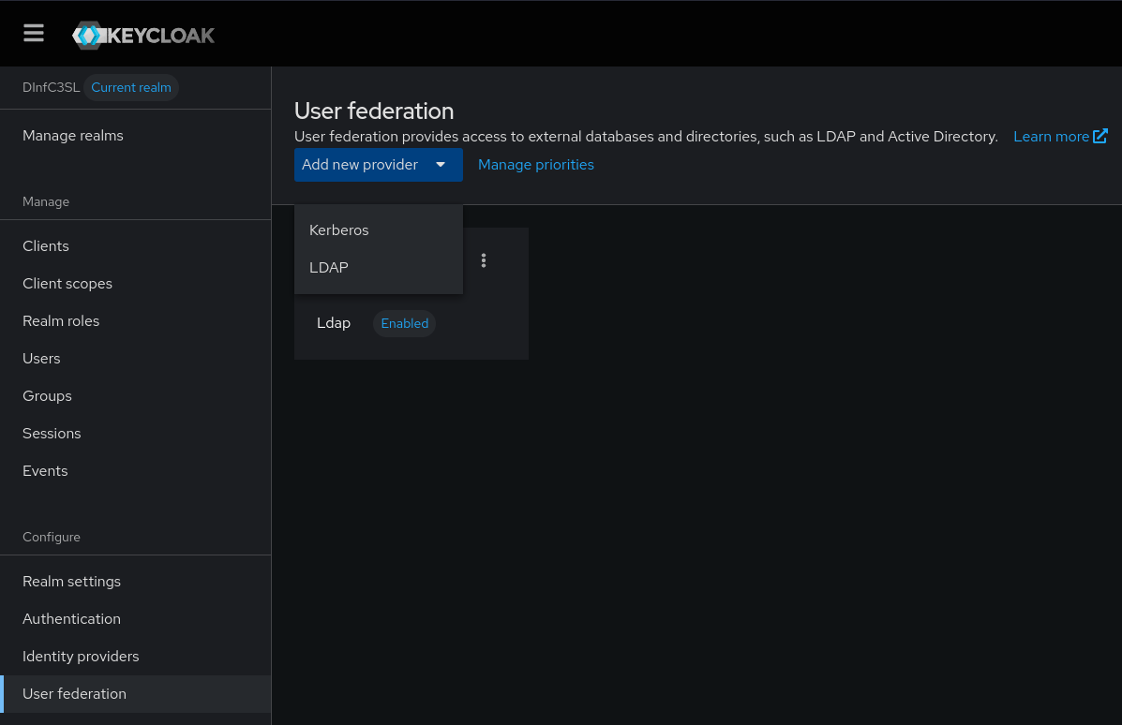The width and height of the screenshot is (1122, 725).
Task: Navigate to Manage realms
Action: [x=73, y=135]
